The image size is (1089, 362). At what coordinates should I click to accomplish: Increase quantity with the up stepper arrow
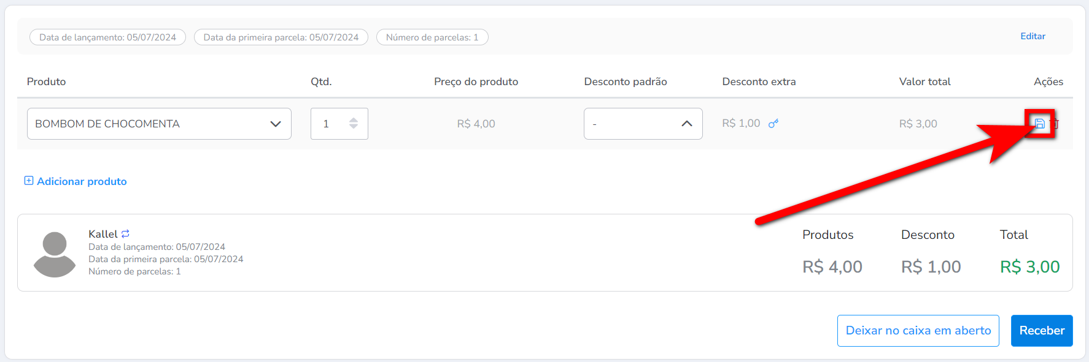pyautogui.click(x=354, y=119)
